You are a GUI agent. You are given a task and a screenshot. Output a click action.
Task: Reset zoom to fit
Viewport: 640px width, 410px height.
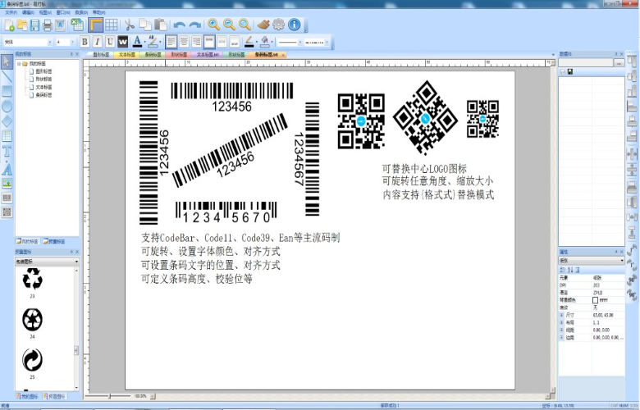pyautogui.click(x=245, y=25)
